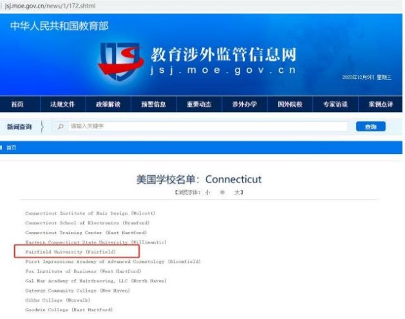Set font size to medium (中)

[x=222, y=192]
